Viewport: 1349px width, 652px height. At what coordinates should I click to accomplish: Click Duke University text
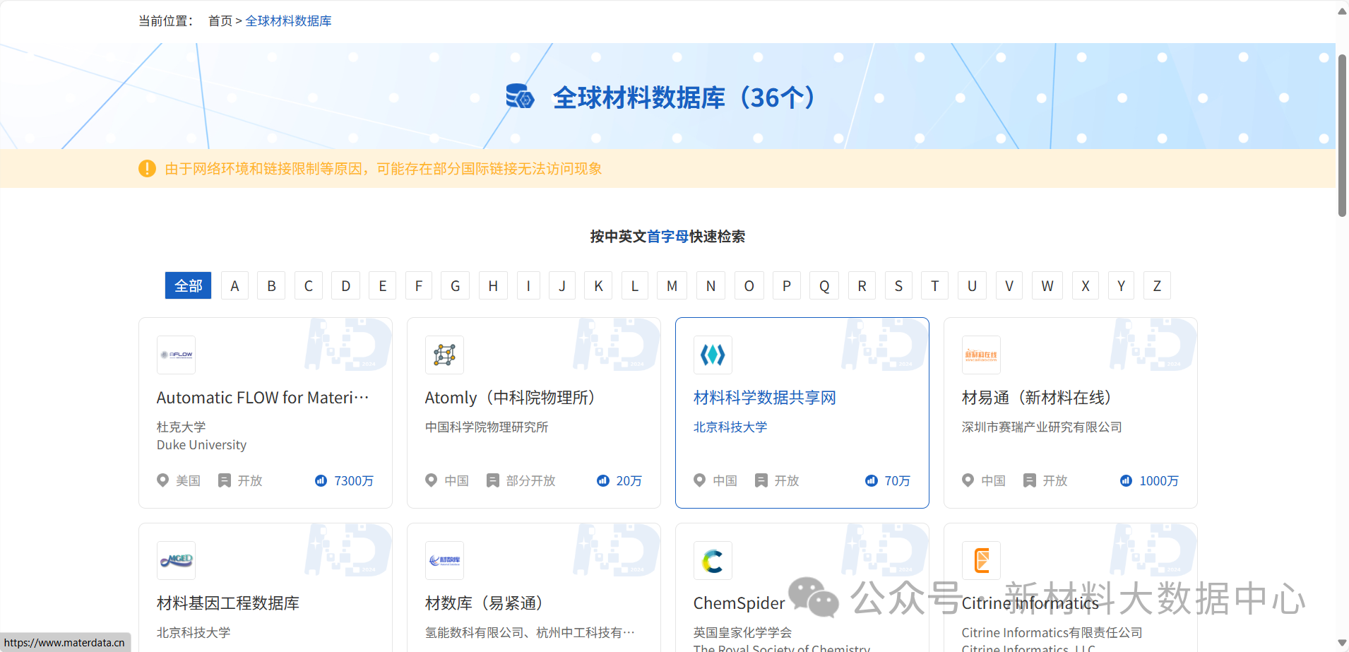201,445
